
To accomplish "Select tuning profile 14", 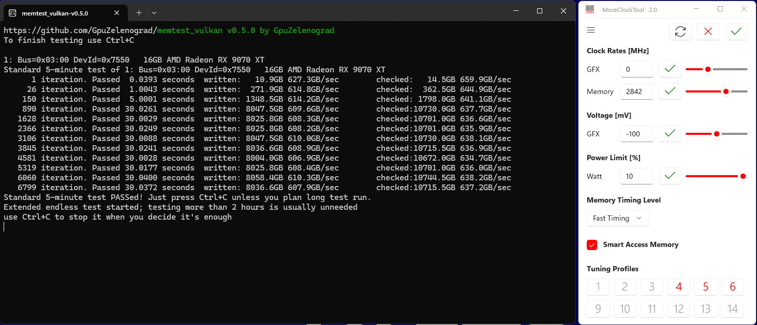I will coord(733,309).
